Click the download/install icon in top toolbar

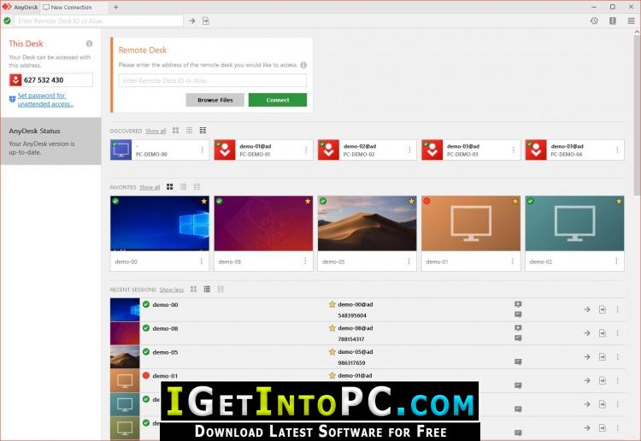[x=612, y=21]
